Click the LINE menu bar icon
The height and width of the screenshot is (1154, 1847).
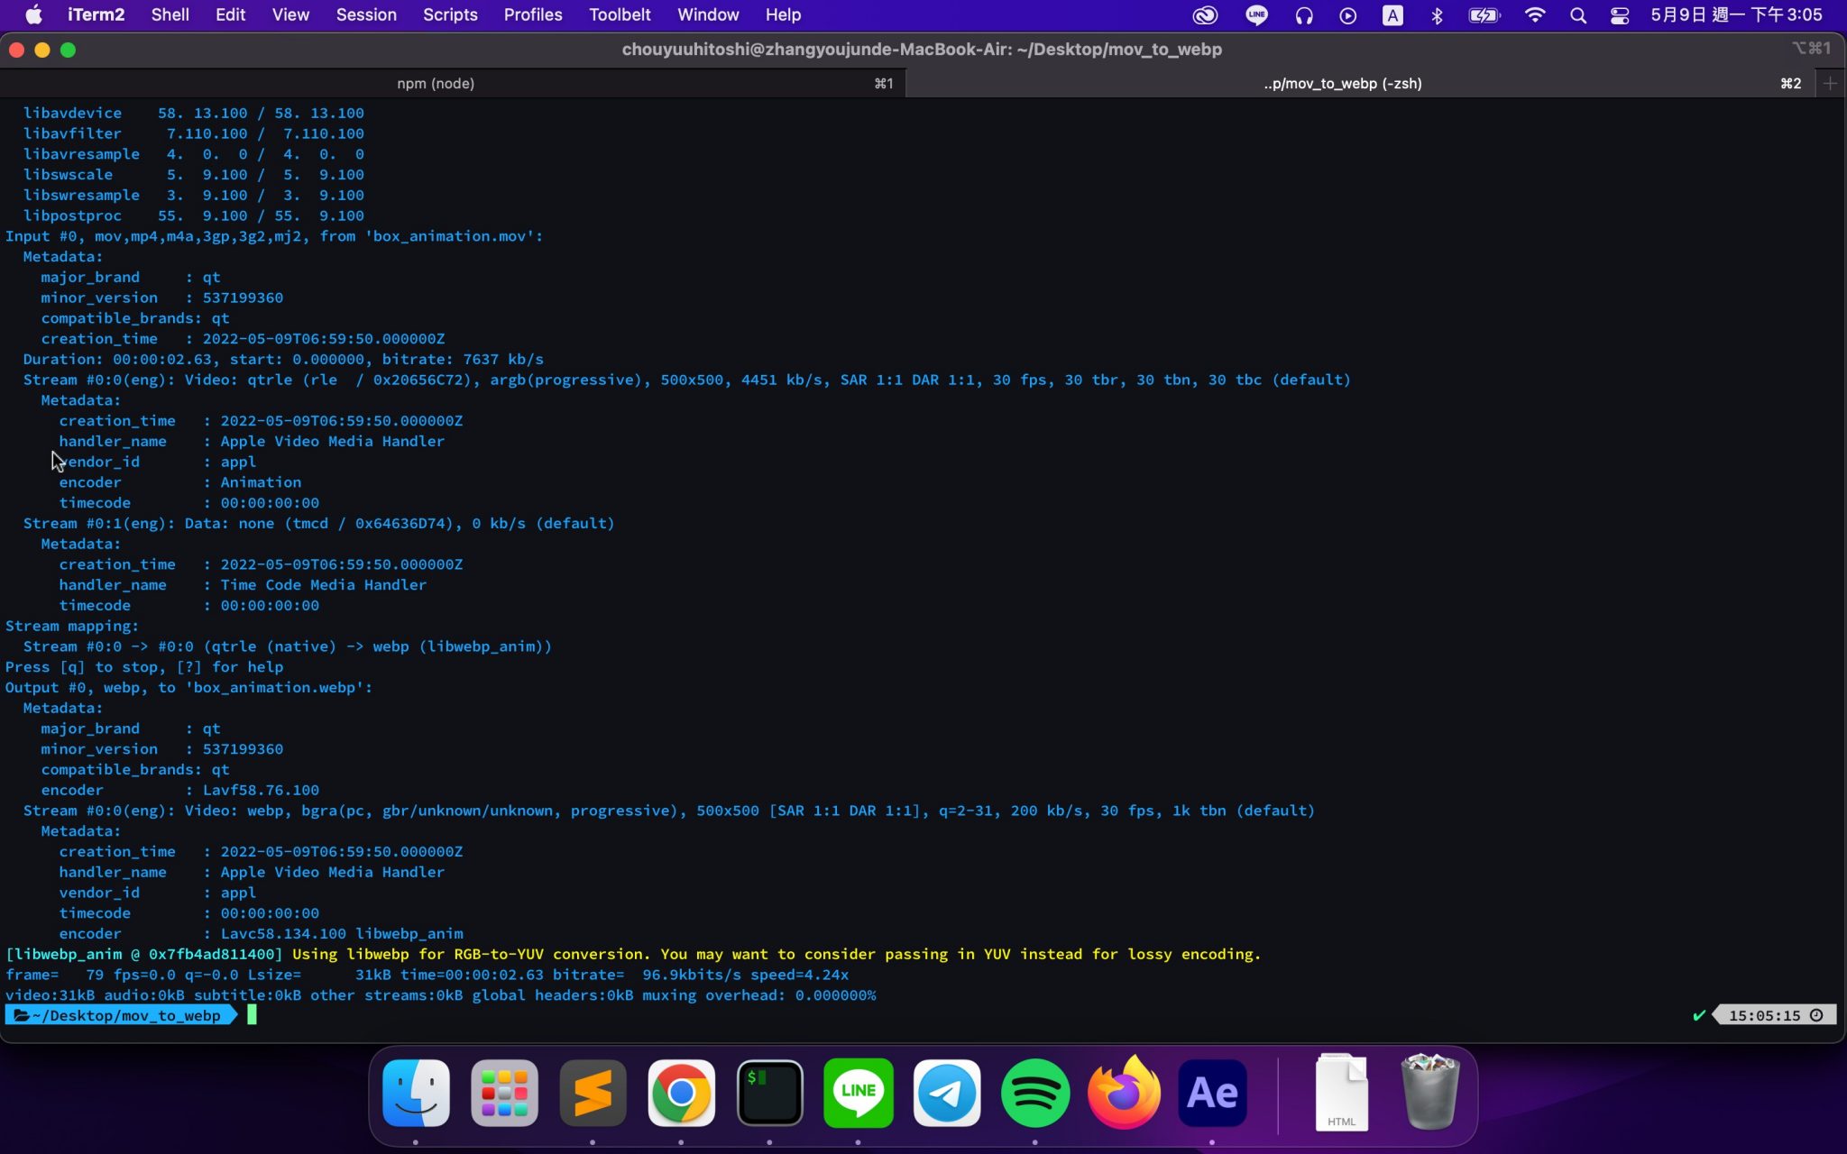coord(1256,15)
